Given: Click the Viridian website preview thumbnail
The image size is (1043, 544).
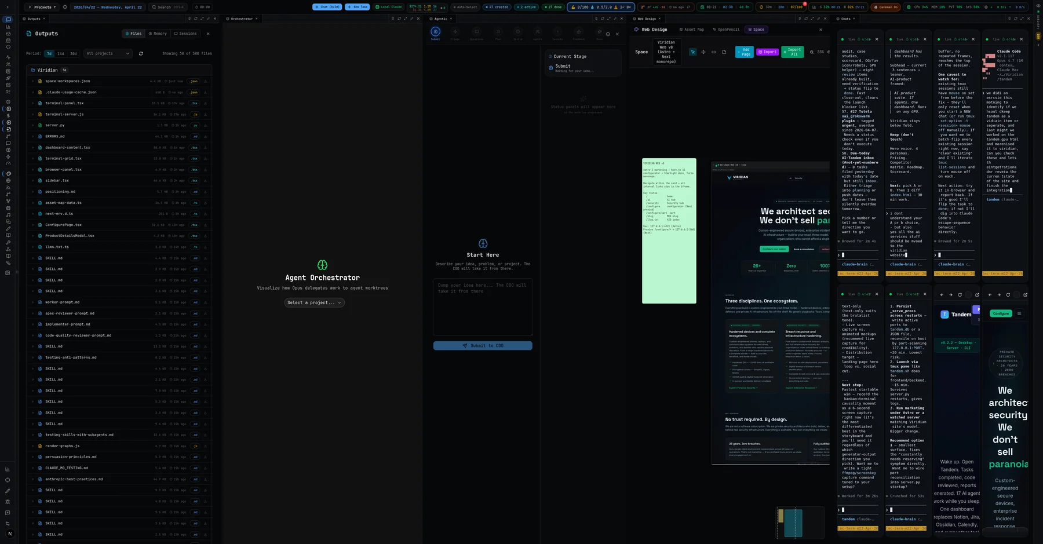Looking at the screenshot, I should pyautogui.click(x=771, y=313).
